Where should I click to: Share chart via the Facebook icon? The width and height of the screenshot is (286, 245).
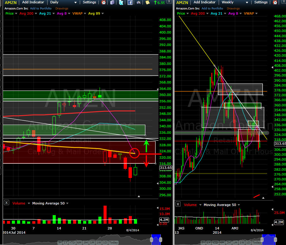click(130, 2)
